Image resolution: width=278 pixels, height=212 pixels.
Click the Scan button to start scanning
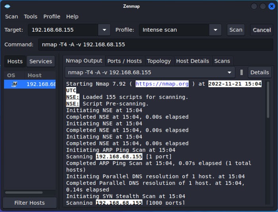[236, 30]
